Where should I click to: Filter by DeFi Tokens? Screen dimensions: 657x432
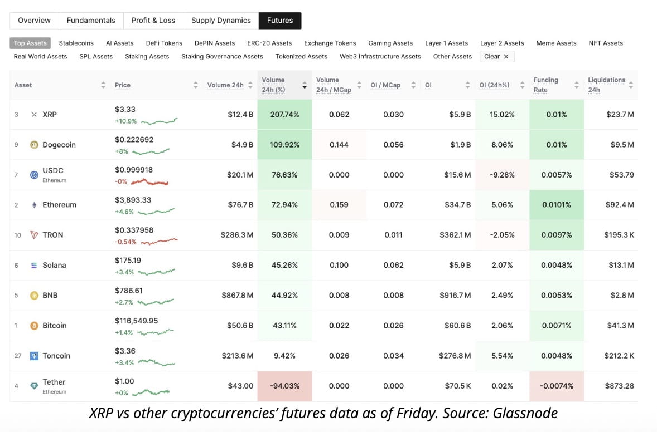coord(164,43)
